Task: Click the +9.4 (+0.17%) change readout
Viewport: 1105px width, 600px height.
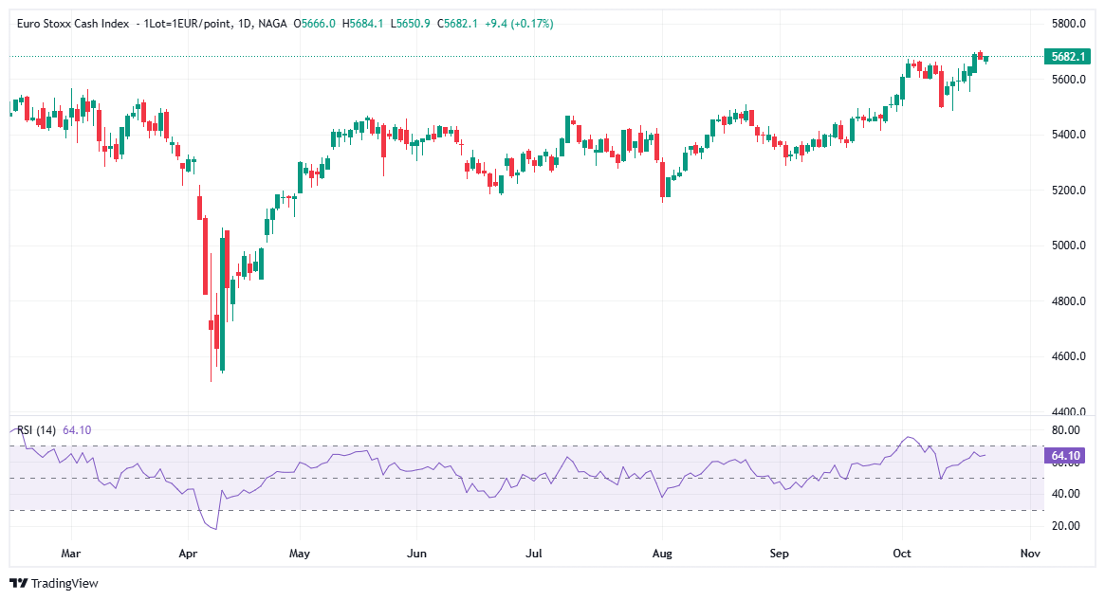Action: click(x=519, y=23)
